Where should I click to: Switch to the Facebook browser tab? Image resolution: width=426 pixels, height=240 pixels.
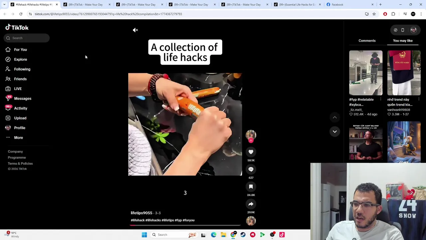[349, 5]
